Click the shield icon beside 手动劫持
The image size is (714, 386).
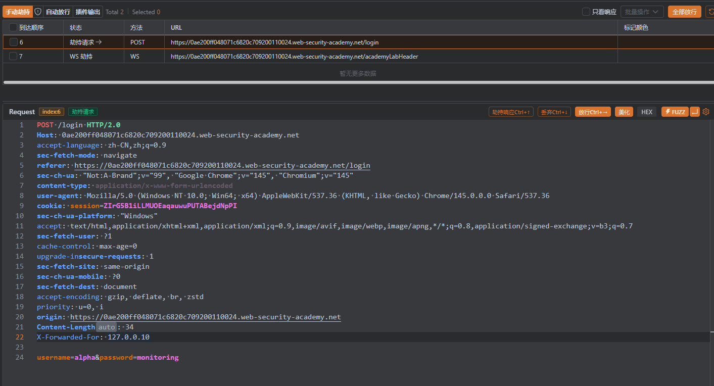(38, 12)
